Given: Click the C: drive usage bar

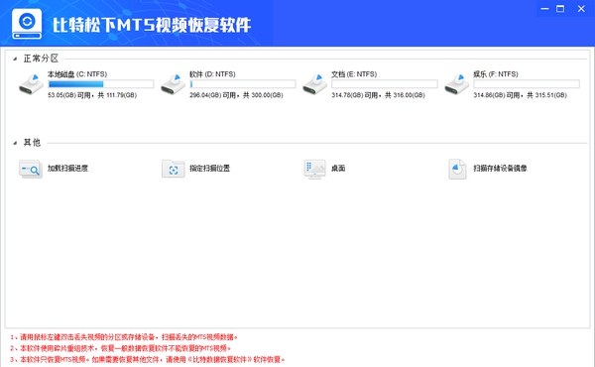Looking at the screenshot, I should [x=101, y=84].
